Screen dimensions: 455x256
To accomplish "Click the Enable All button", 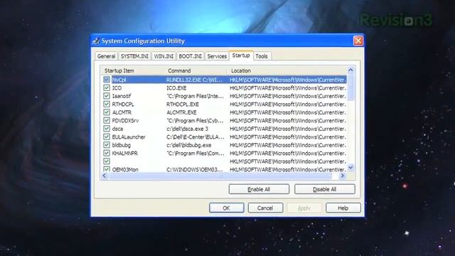I will coord(259,189).
